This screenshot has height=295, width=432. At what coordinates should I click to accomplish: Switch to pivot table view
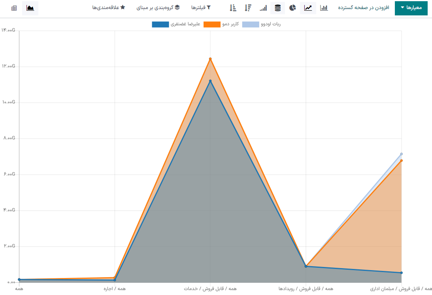[x=14, y=8]
